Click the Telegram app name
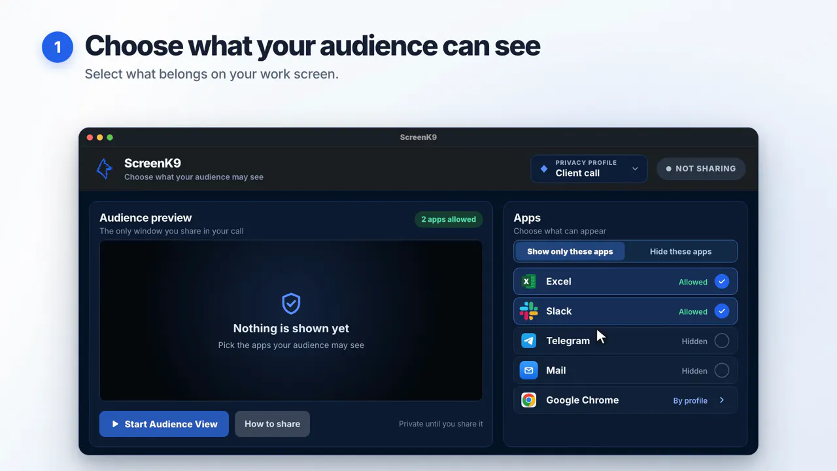Viewport: 837px width, 471px height. (x=568, y=341)
